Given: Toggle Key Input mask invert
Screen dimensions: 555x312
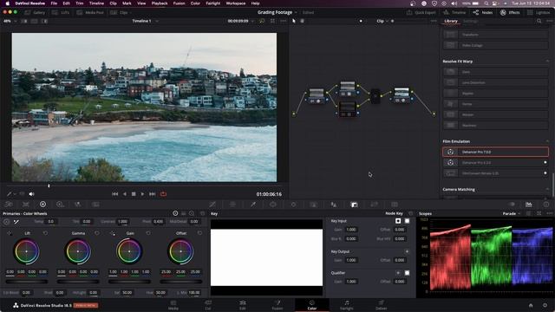Looking at the screenshot, I should [x=407, y=221].
